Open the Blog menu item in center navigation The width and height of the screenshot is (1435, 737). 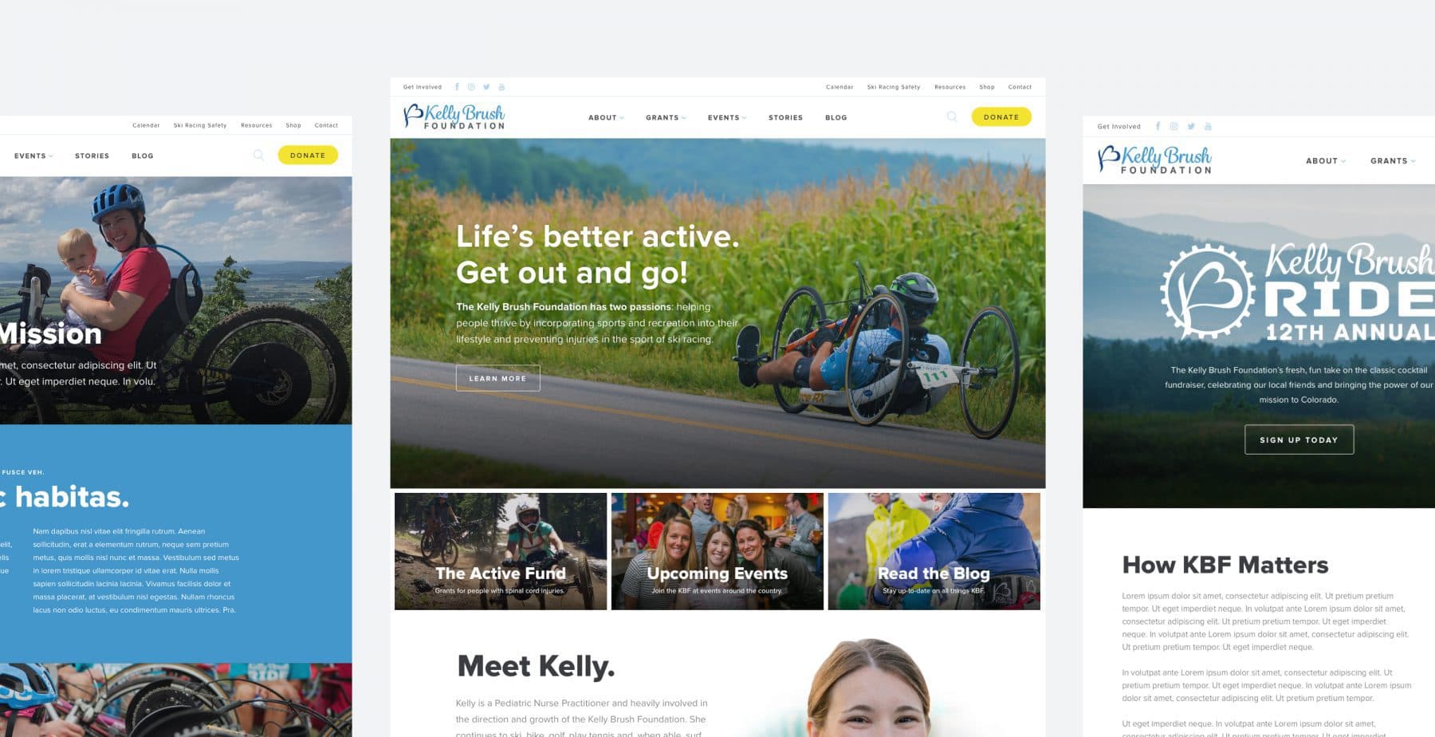(x=836, y=117)
